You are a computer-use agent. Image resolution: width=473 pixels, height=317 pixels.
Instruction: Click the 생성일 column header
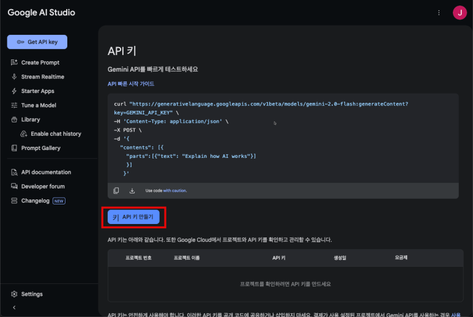click(340, 258)
